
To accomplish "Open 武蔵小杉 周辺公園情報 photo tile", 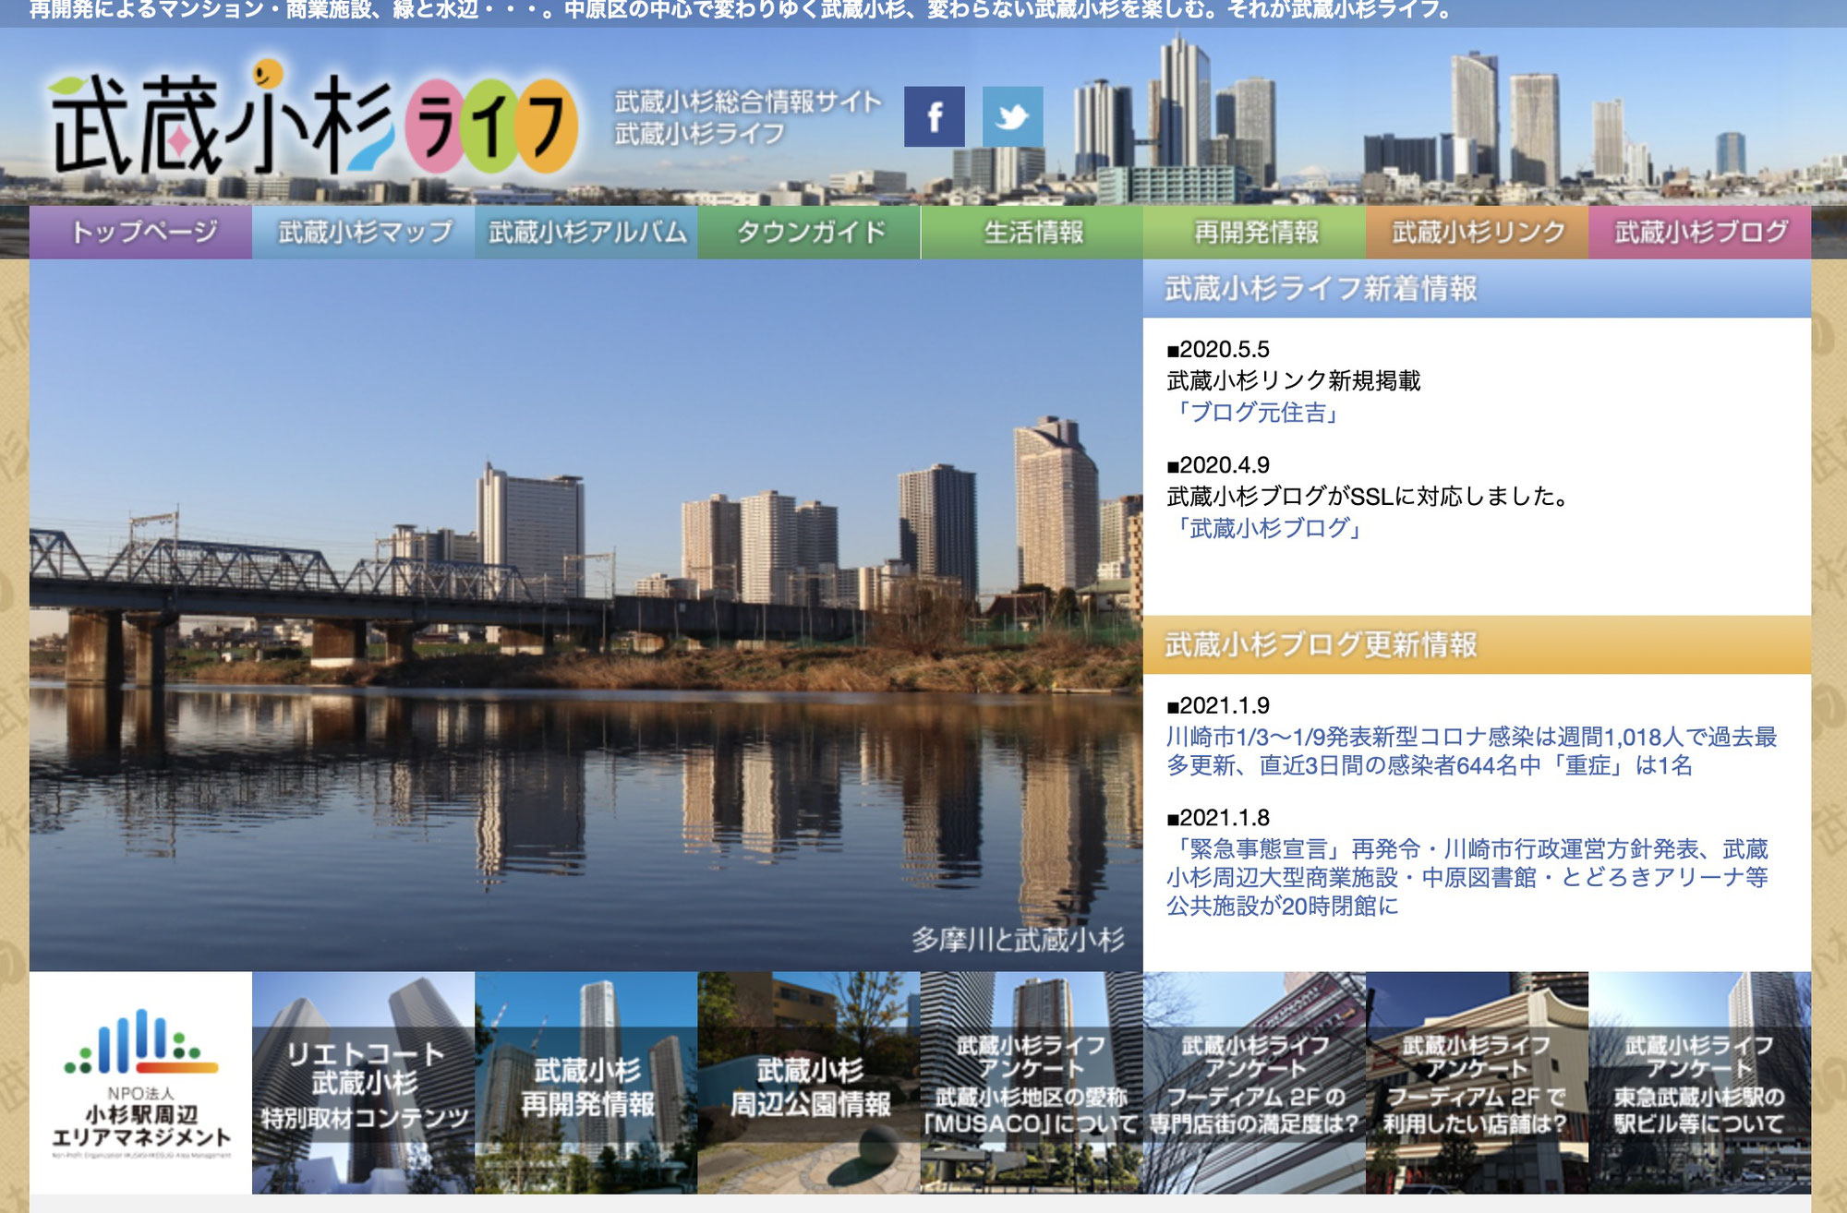I will point(809,1083).
